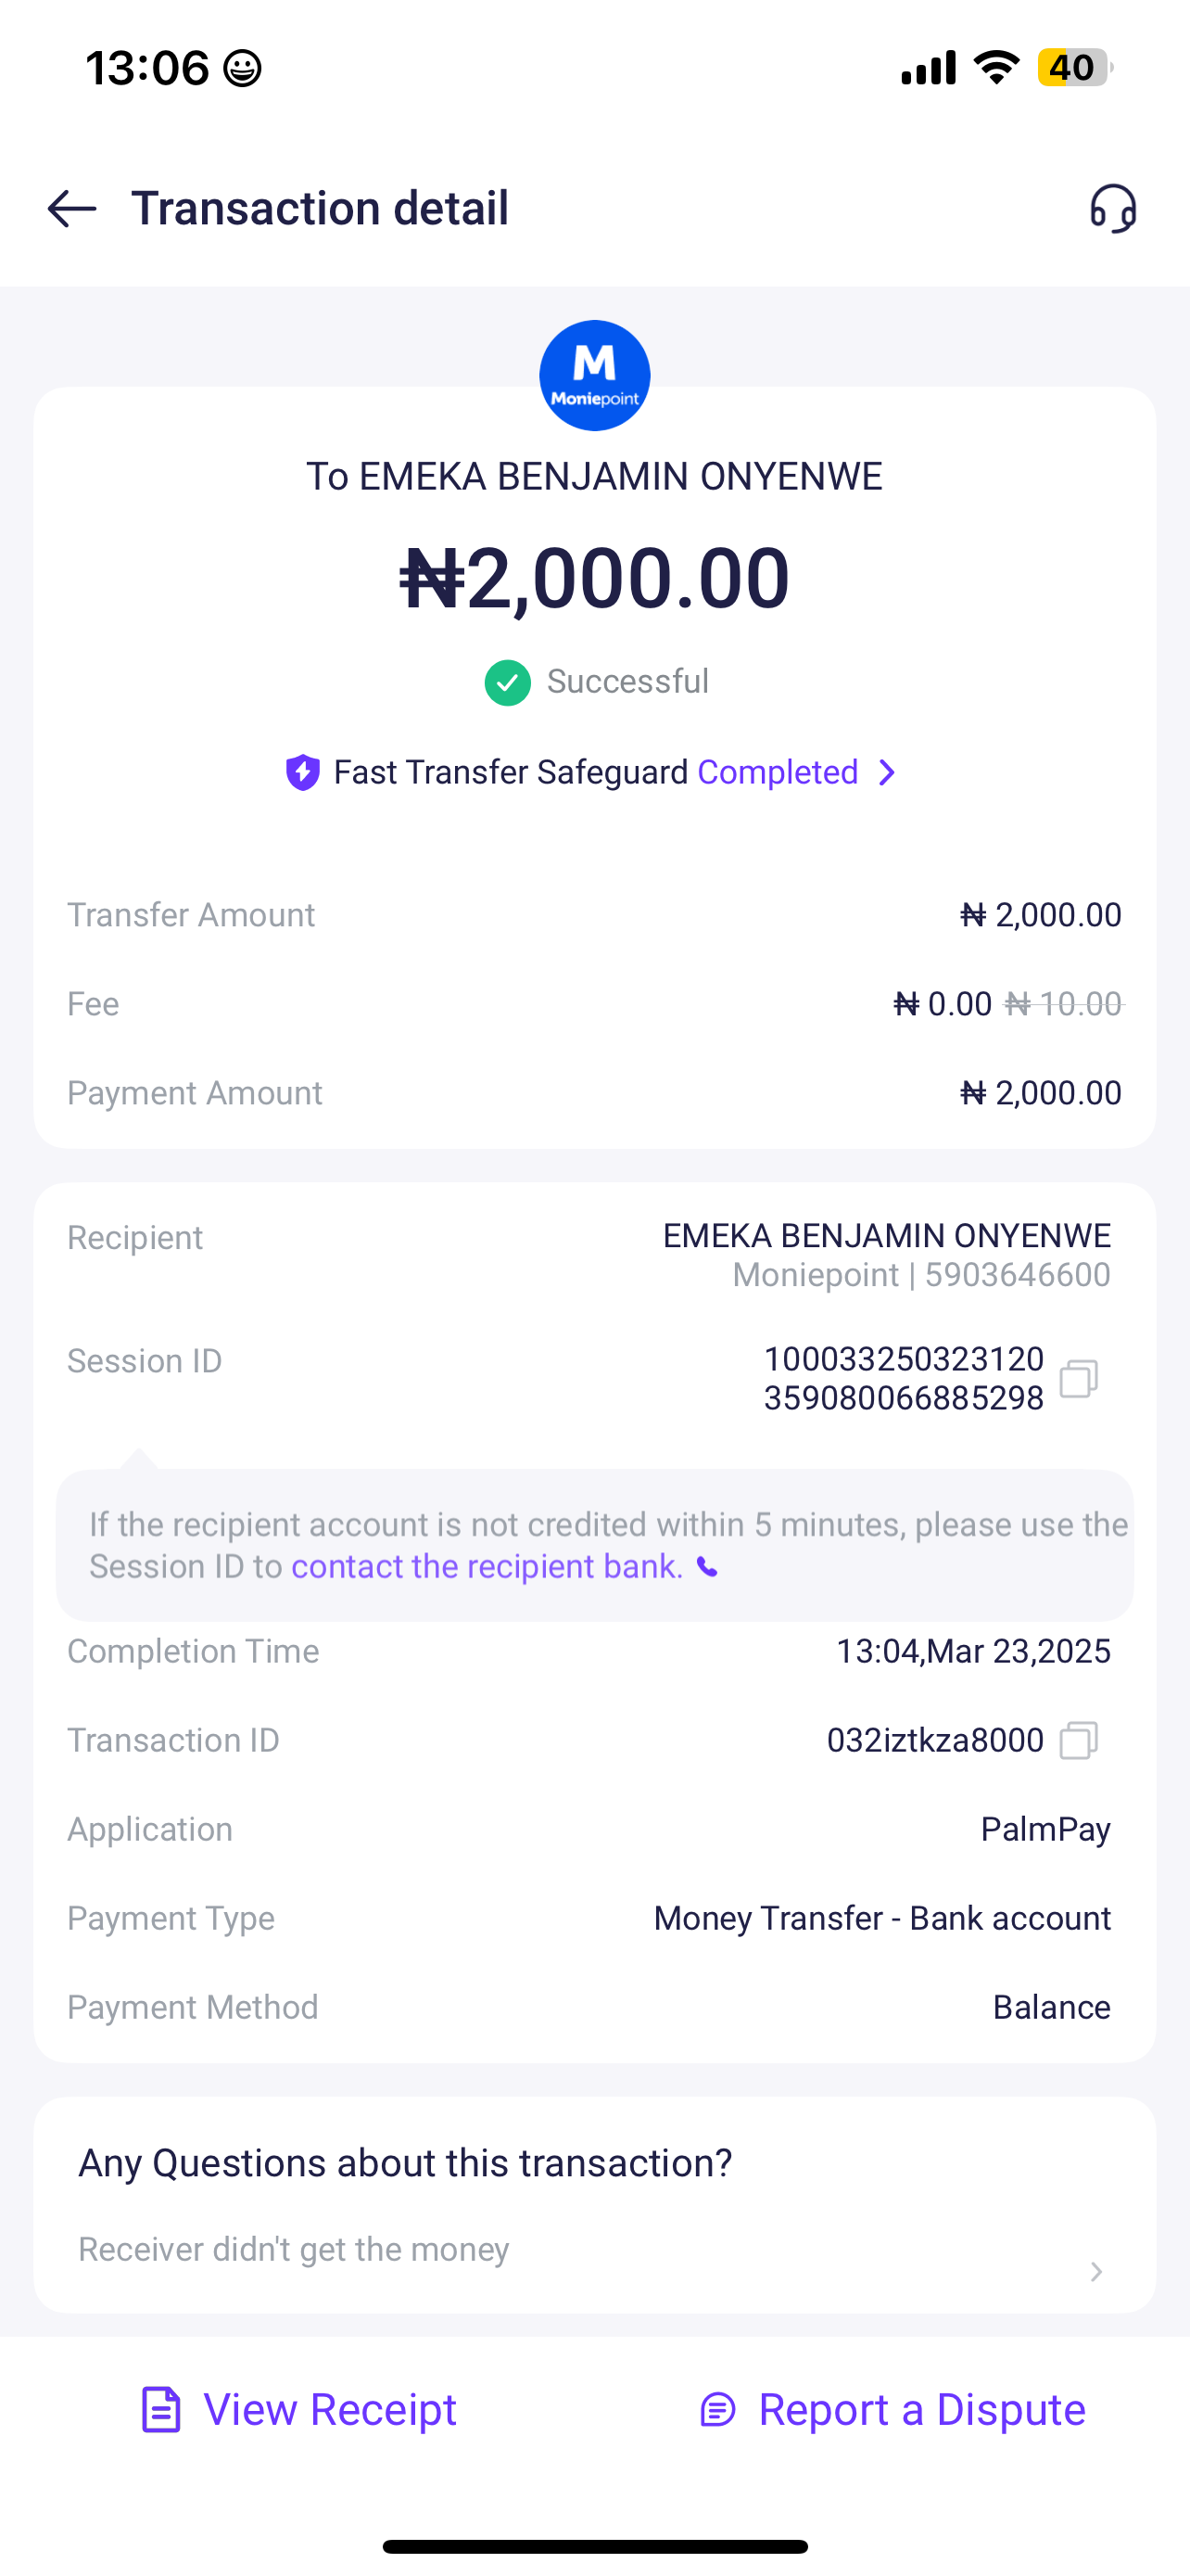This screenshot has height=2576, width=1190.
Task: Tap the Session ID number
Action: click(x=904, y=1379)
